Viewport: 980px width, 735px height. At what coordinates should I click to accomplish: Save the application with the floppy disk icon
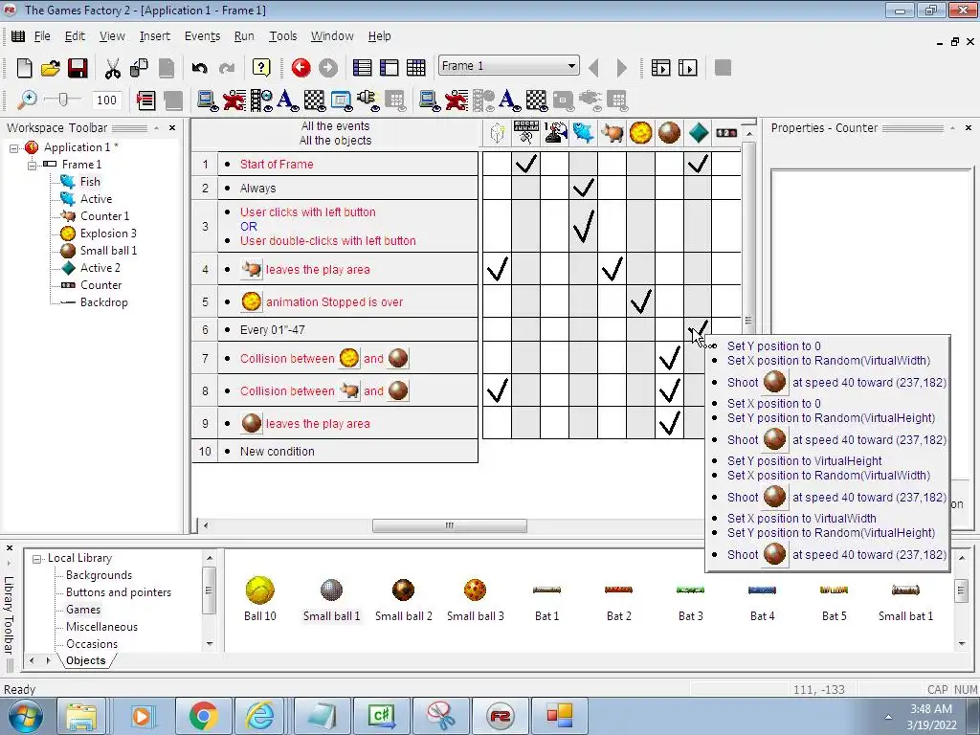78,68
